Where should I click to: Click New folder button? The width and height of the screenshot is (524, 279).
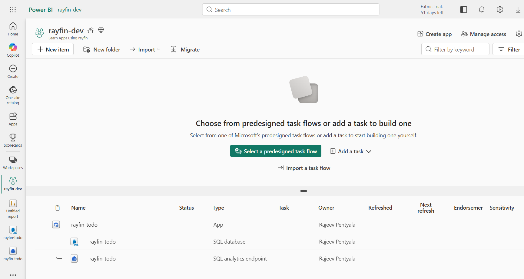pos(102,50)
